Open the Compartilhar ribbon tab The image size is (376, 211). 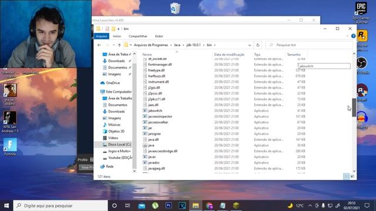(138, 36)
